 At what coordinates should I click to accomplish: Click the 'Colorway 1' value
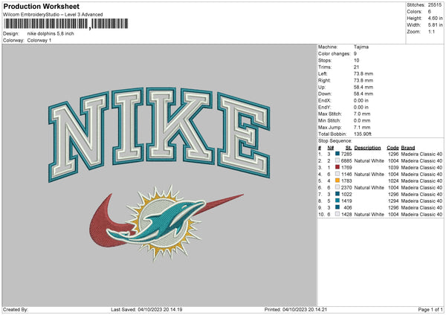point(39,40)
